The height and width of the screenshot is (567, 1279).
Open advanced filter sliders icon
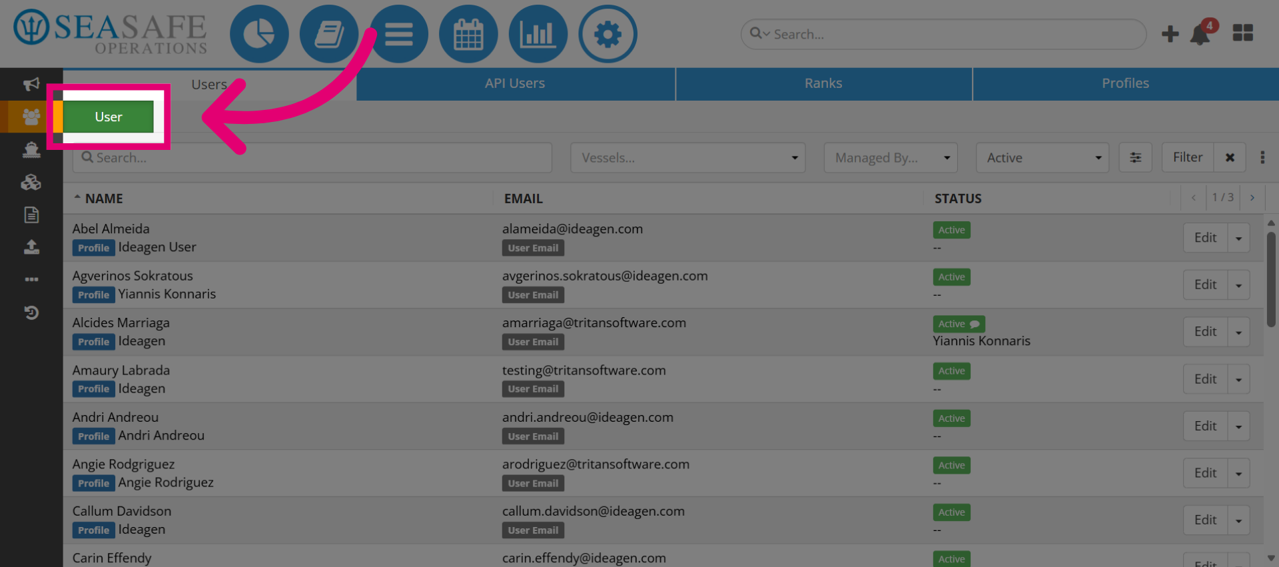coord(1136,158)
